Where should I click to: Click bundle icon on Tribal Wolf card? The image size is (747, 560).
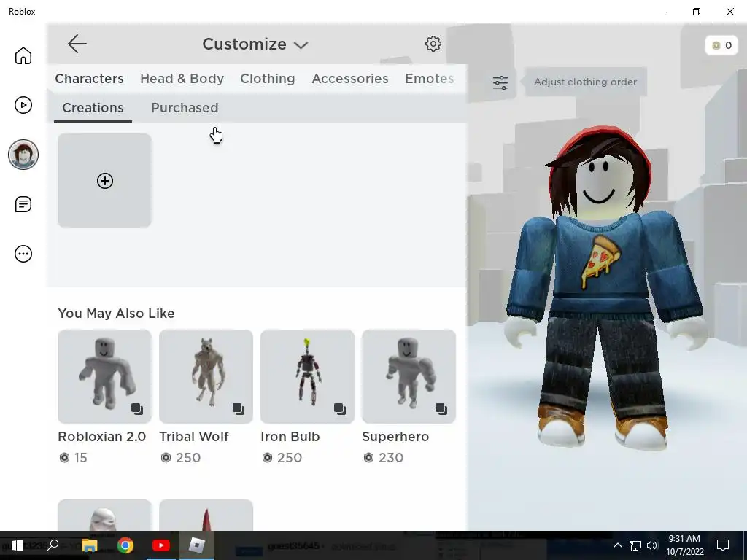coord(239,409)
